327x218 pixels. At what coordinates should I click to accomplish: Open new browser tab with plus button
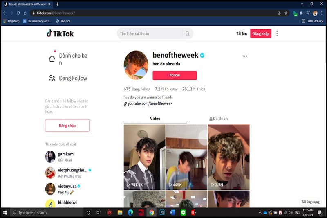point(57,4)
